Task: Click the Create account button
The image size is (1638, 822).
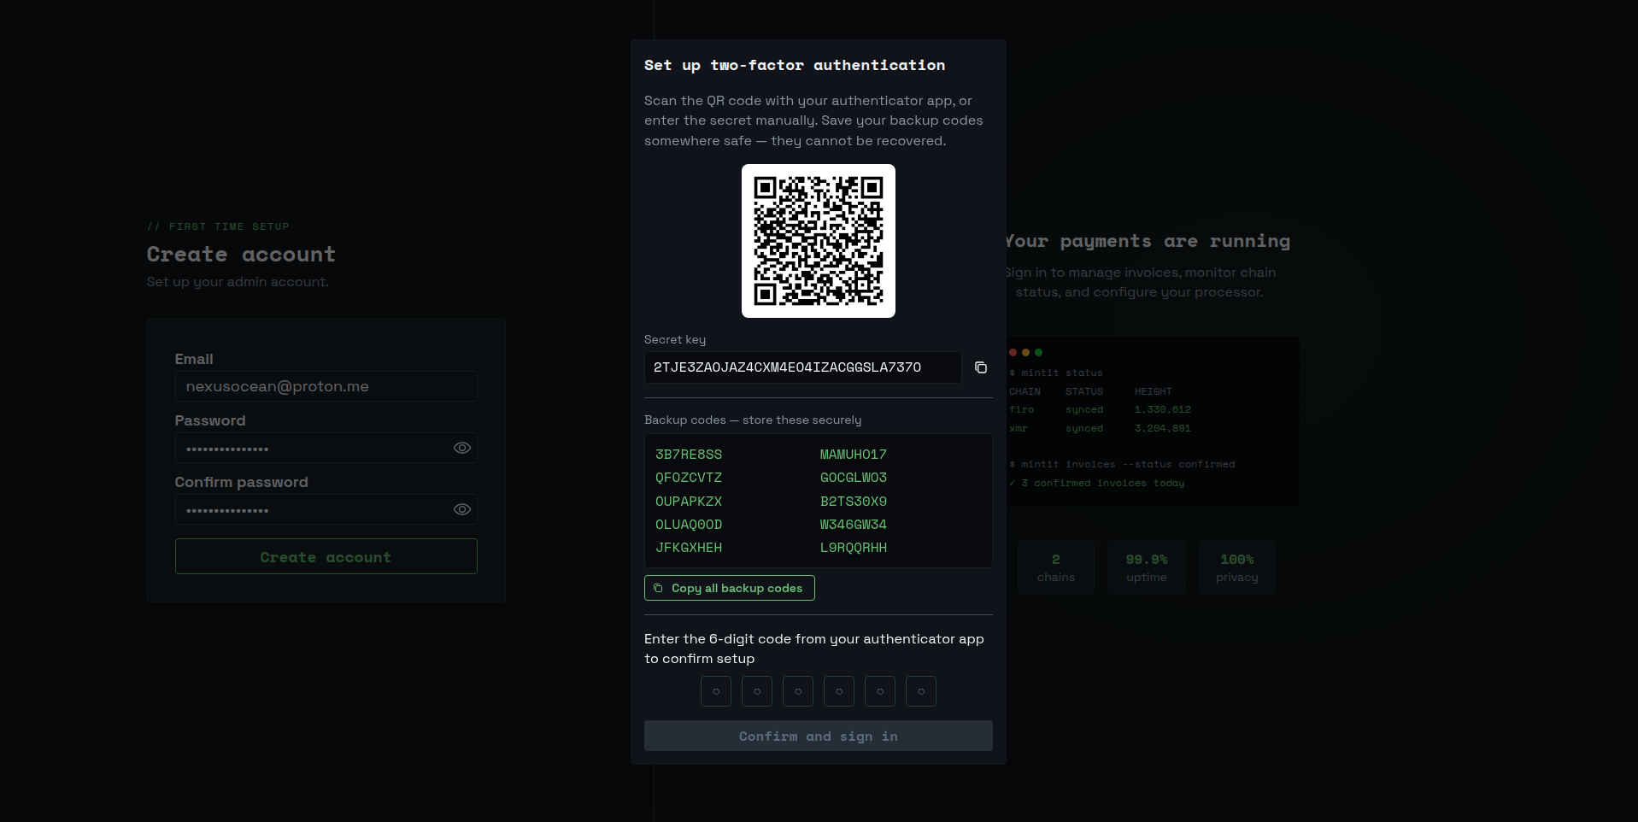Action: (x=326, y=556)
